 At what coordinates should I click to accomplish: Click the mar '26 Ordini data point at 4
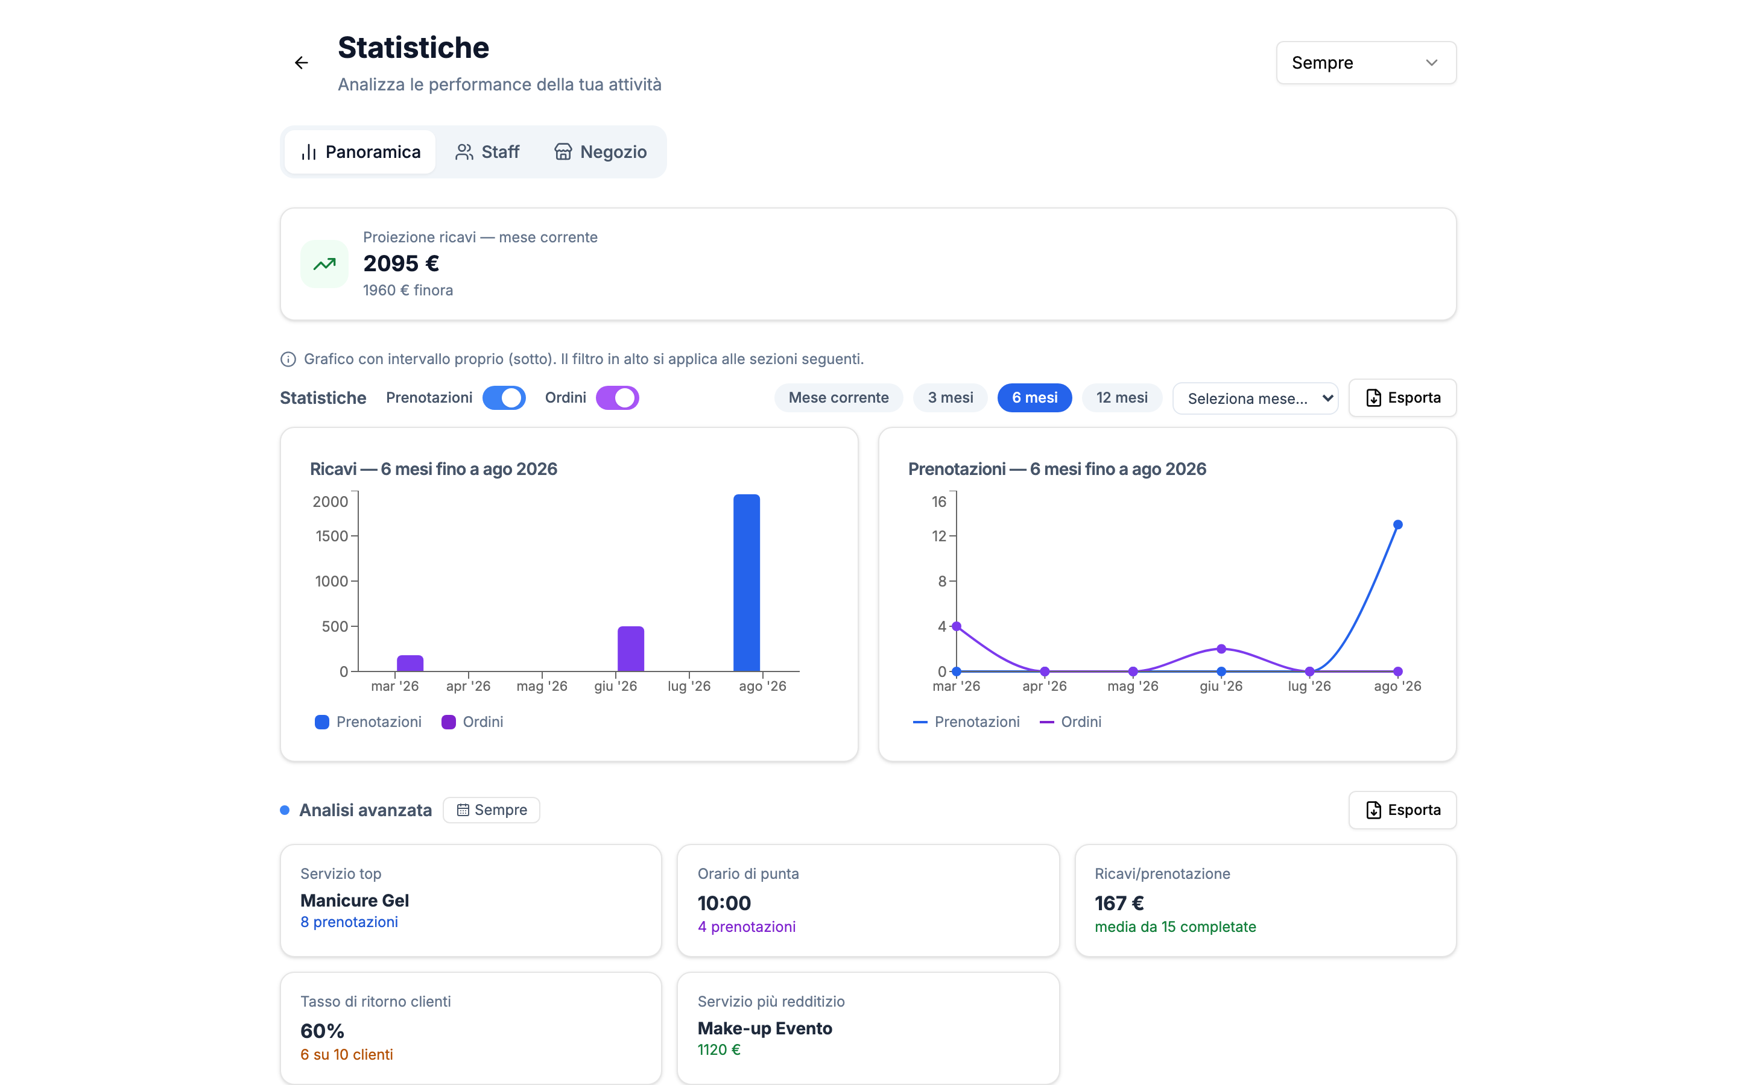coord(957,626)
